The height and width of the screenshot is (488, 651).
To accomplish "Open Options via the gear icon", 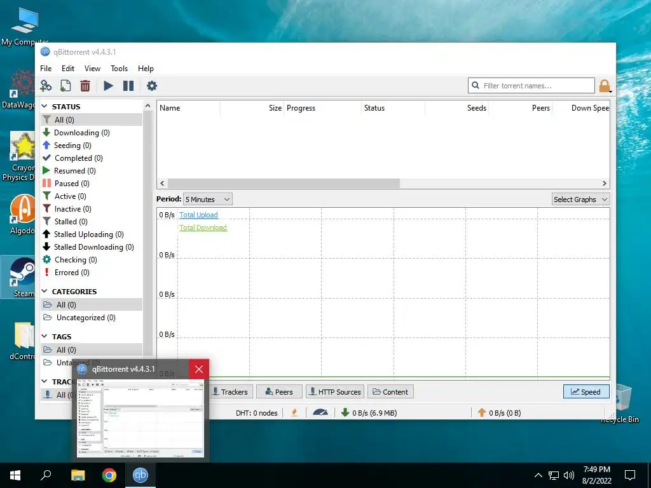I will (x=152, y=86).
